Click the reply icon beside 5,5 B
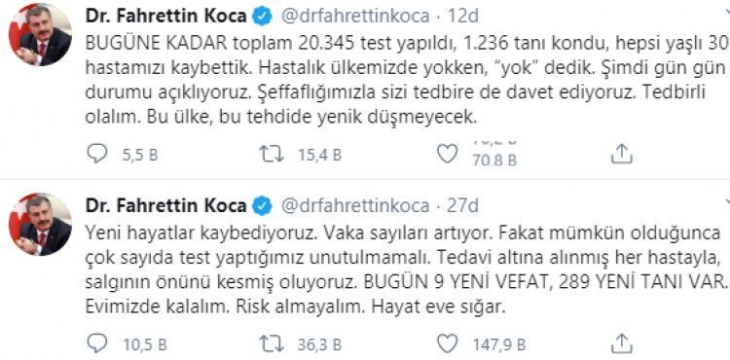730x360 pixels. [96, 154]
